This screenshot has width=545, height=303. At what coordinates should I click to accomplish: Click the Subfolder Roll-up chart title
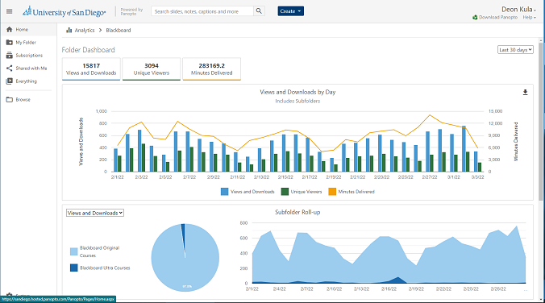pyautogui.click(x=297, y=212)
